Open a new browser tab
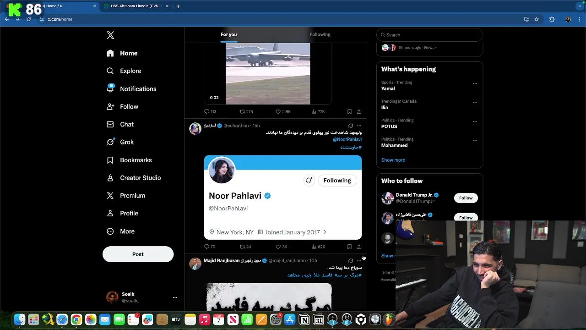586x330 pixels. 178,6
